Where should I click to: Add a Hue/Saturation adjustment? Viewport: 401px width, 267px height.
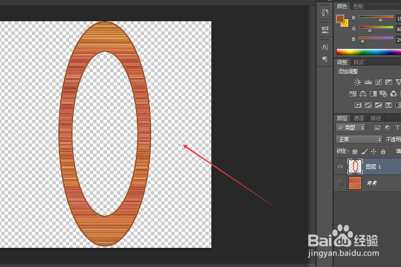point(353,93)
